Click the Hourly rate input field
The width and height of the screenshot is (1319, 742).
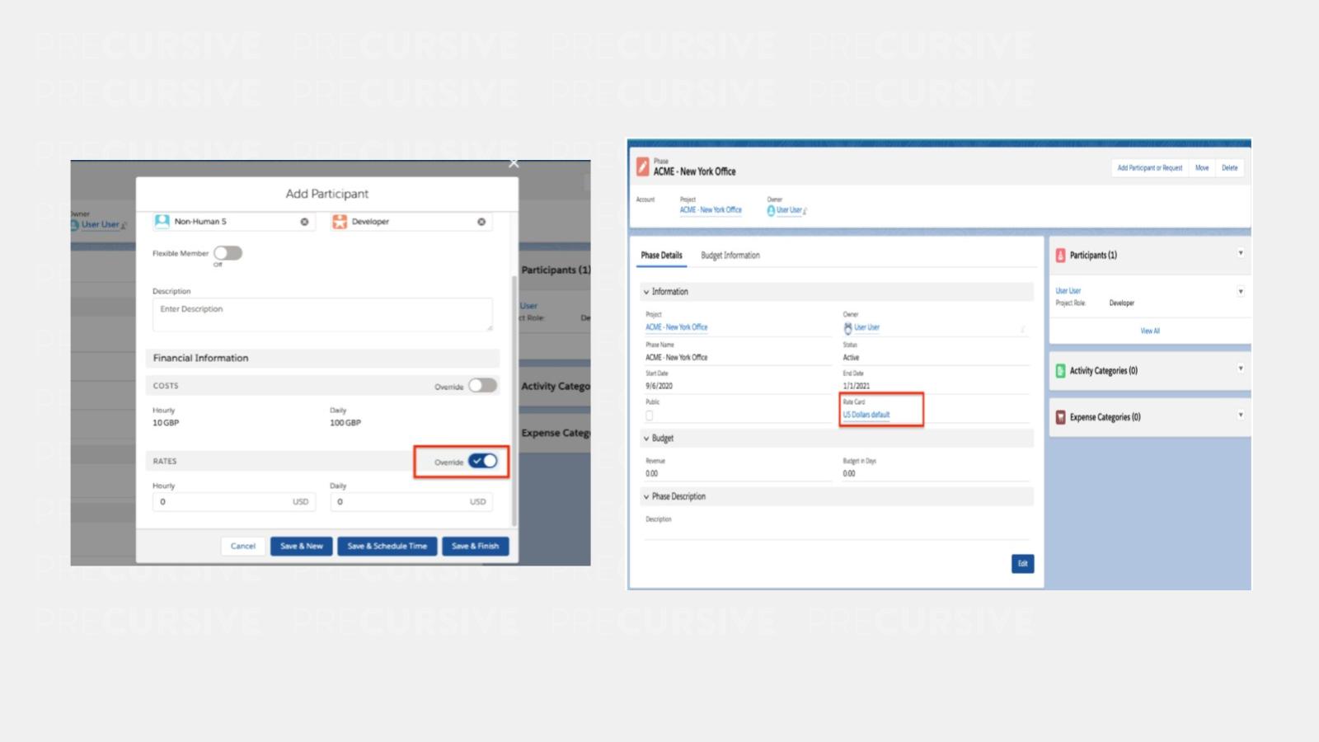pyautogui.click(x=223, y=501)
